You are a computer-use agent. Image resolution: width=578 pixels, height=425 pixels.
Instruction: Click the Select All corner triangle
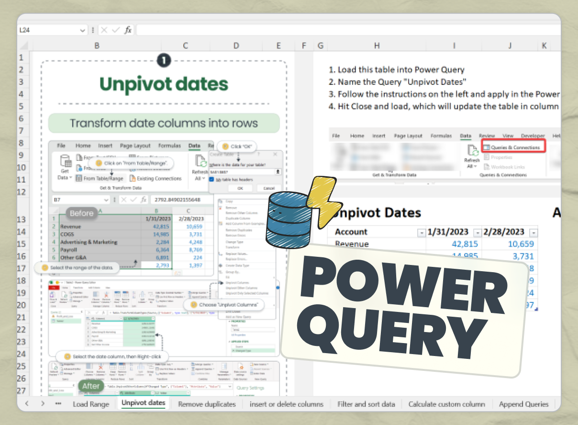click(x=25, y=46)
